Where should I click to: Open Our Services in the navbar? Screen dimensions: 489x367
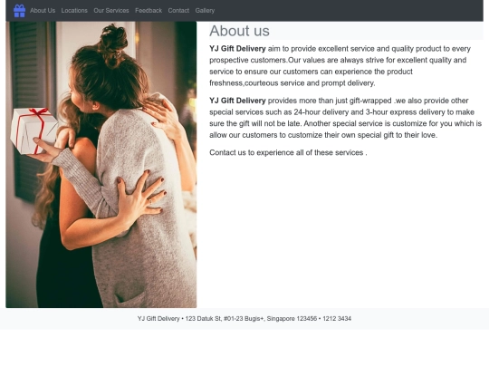click(111, 11)
